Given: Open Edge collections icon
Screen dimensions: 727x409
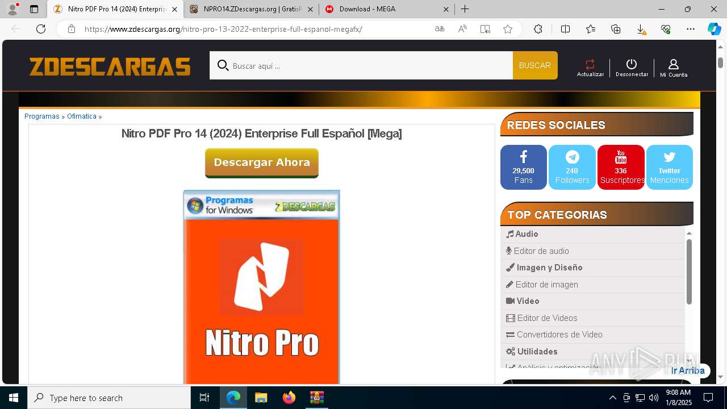Looking at the screenshot, I should point(616,29).
